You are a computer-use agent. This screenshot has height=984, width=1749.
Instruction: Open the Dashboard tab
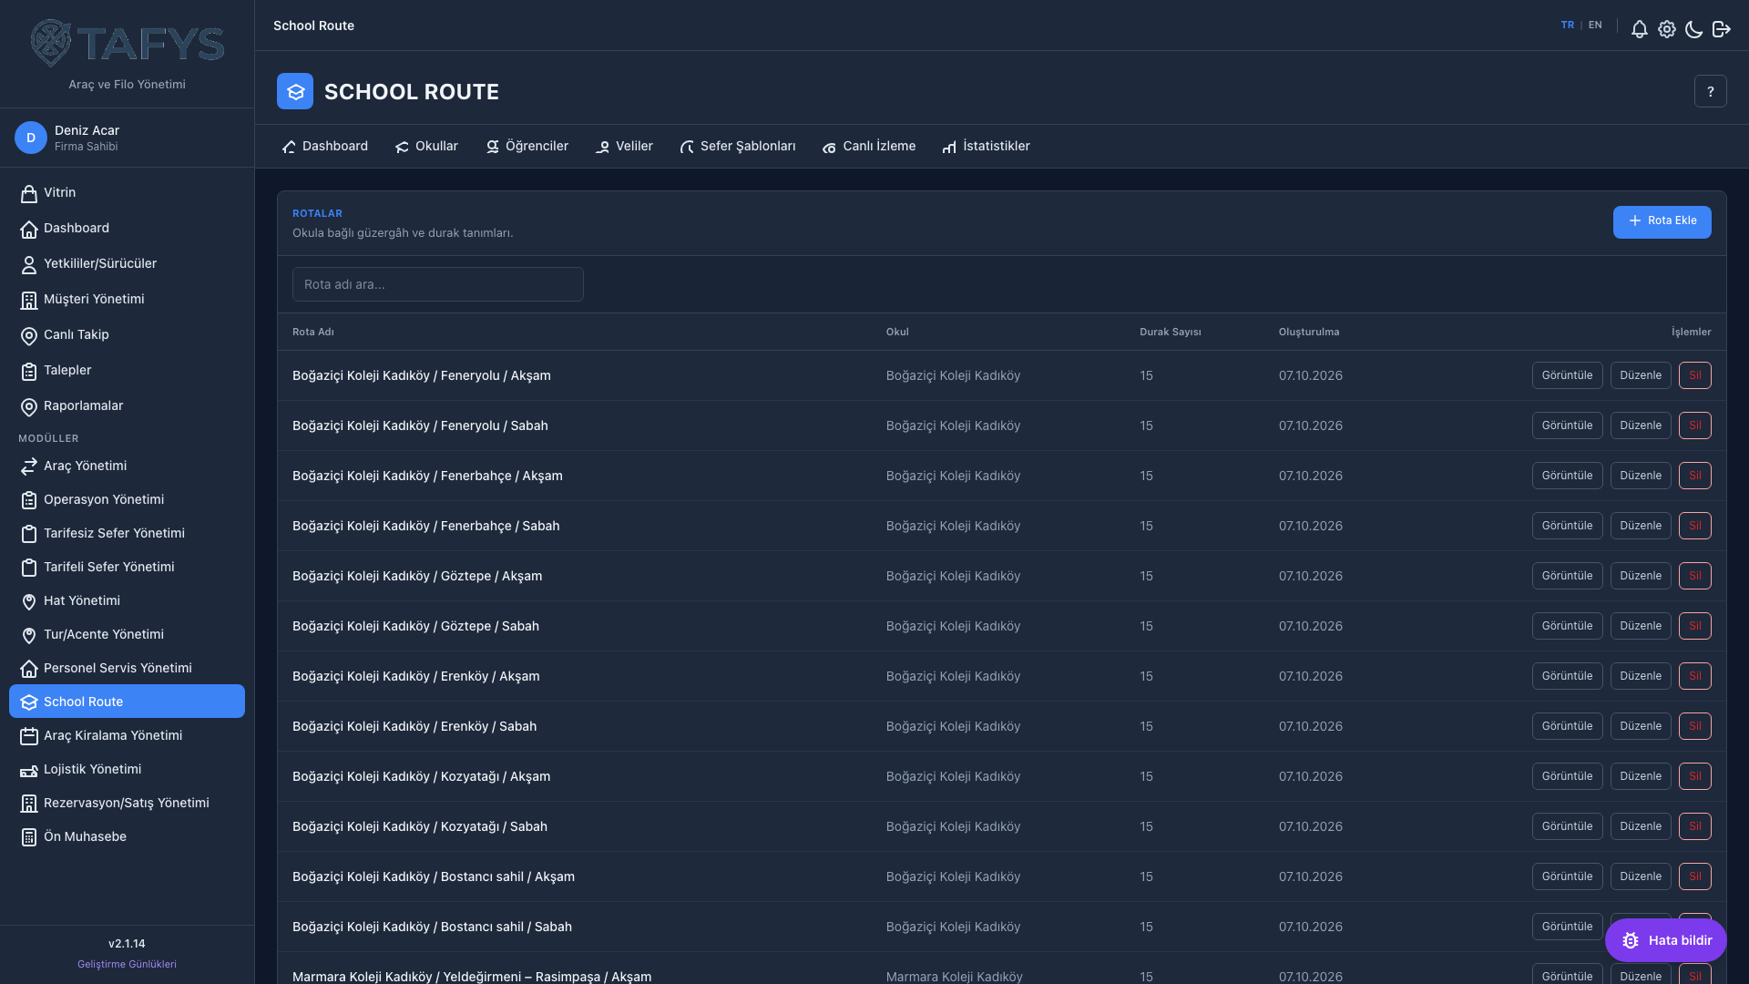(x=325, y=146)
